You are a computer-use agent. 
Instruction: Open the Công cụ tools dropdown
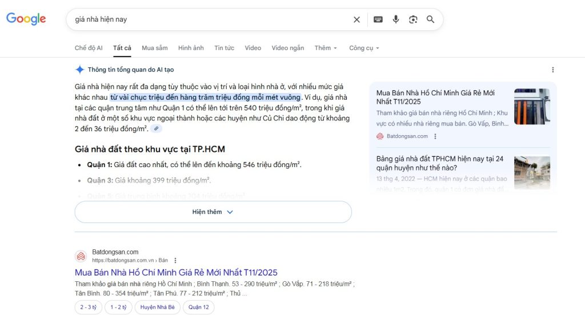click(364, 48)
